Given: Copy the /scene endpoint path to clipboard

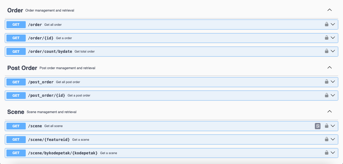Looking at the screenshot, I should [318, 126].
